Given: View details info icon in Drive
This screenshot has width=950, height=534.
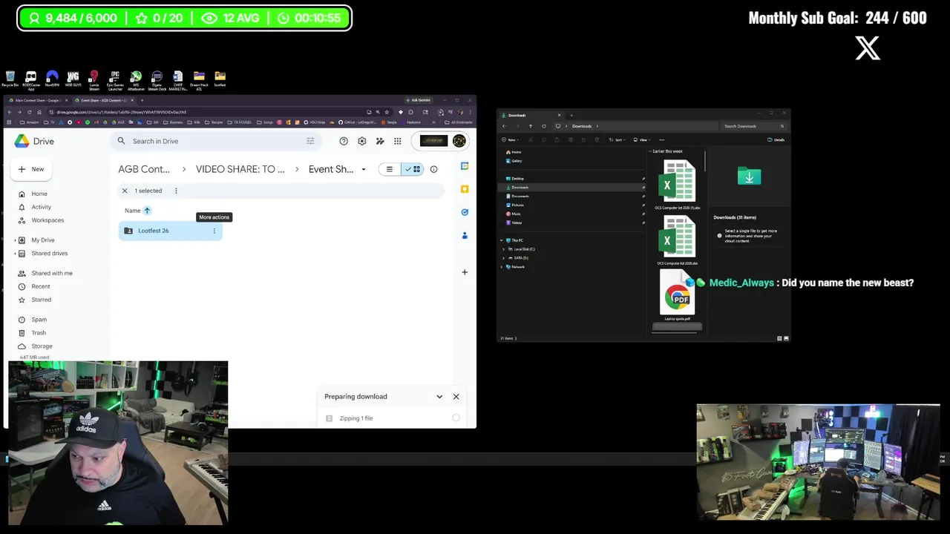Looking at the screenshot, I should pyautogui.click(x=434, y=169).
